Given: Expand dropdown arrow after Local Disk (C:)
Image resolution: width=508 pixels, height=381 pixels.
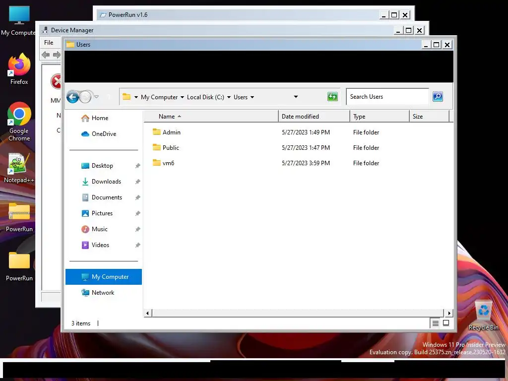Looking at the screenshot, I should coord(229,97).
